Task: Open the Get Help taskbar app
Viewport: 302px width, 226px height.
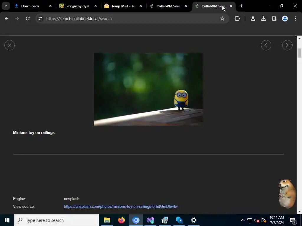Action: pyautogui.click(x=179, y=220)
